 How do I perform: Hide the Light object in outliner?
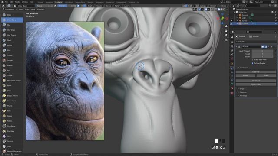(x=275, y=18)
